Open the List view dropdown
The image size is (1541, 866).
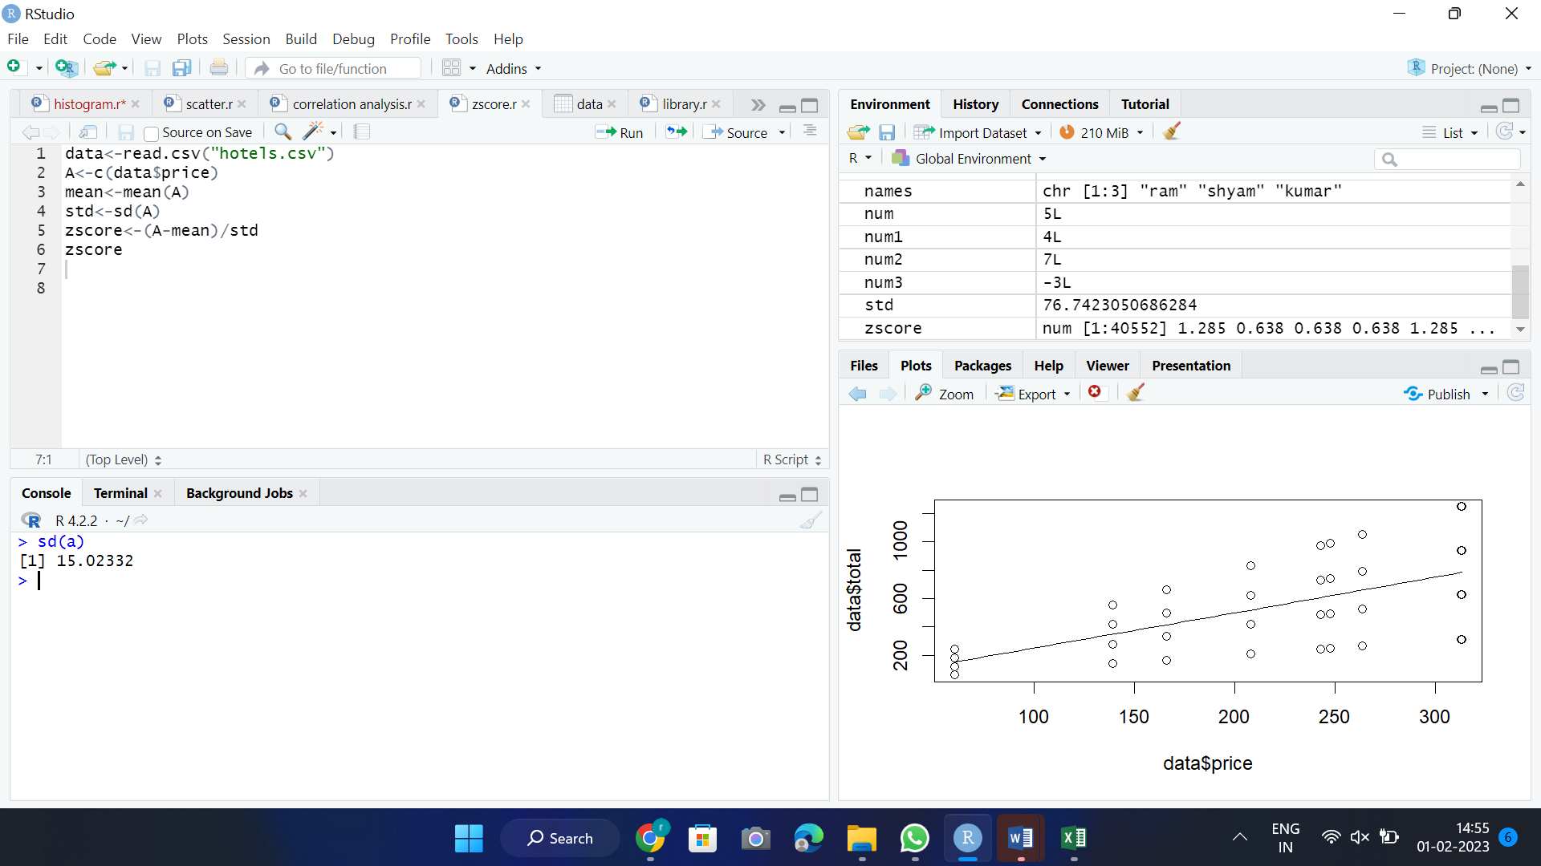coord(1450,132)
